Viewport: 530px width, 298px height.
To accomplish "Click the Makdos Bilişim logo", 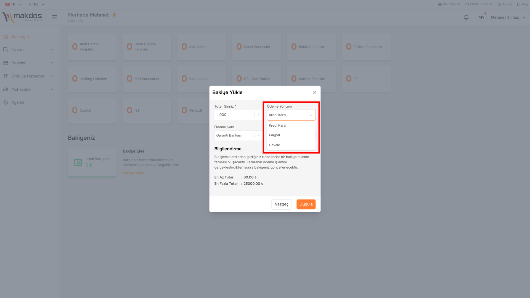I will (22, 17).
